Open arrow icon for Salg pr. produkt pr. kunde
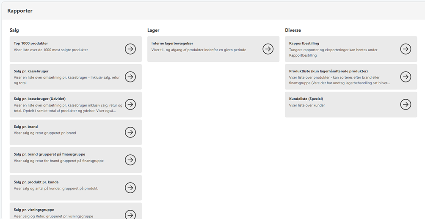Image resolution: width=425 pixels, height=219 pixels. (130, 188)
